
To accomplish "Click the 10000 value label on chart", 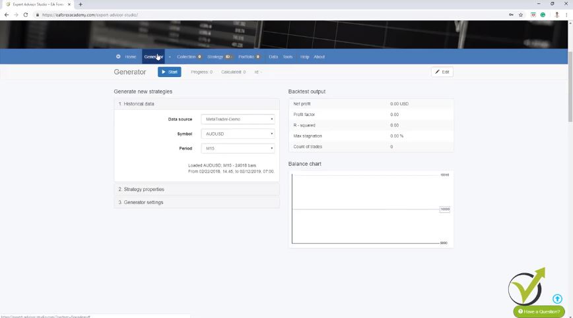I will click(x=445, y=209).
